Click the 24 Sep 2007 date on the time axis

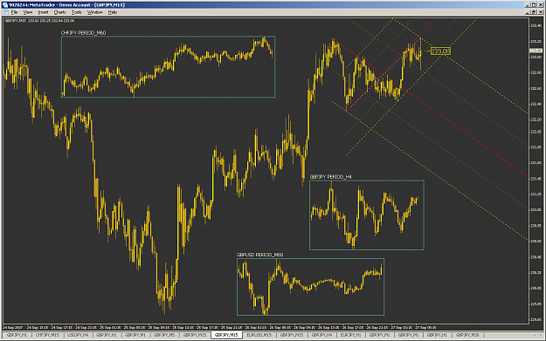pos(12,327)
